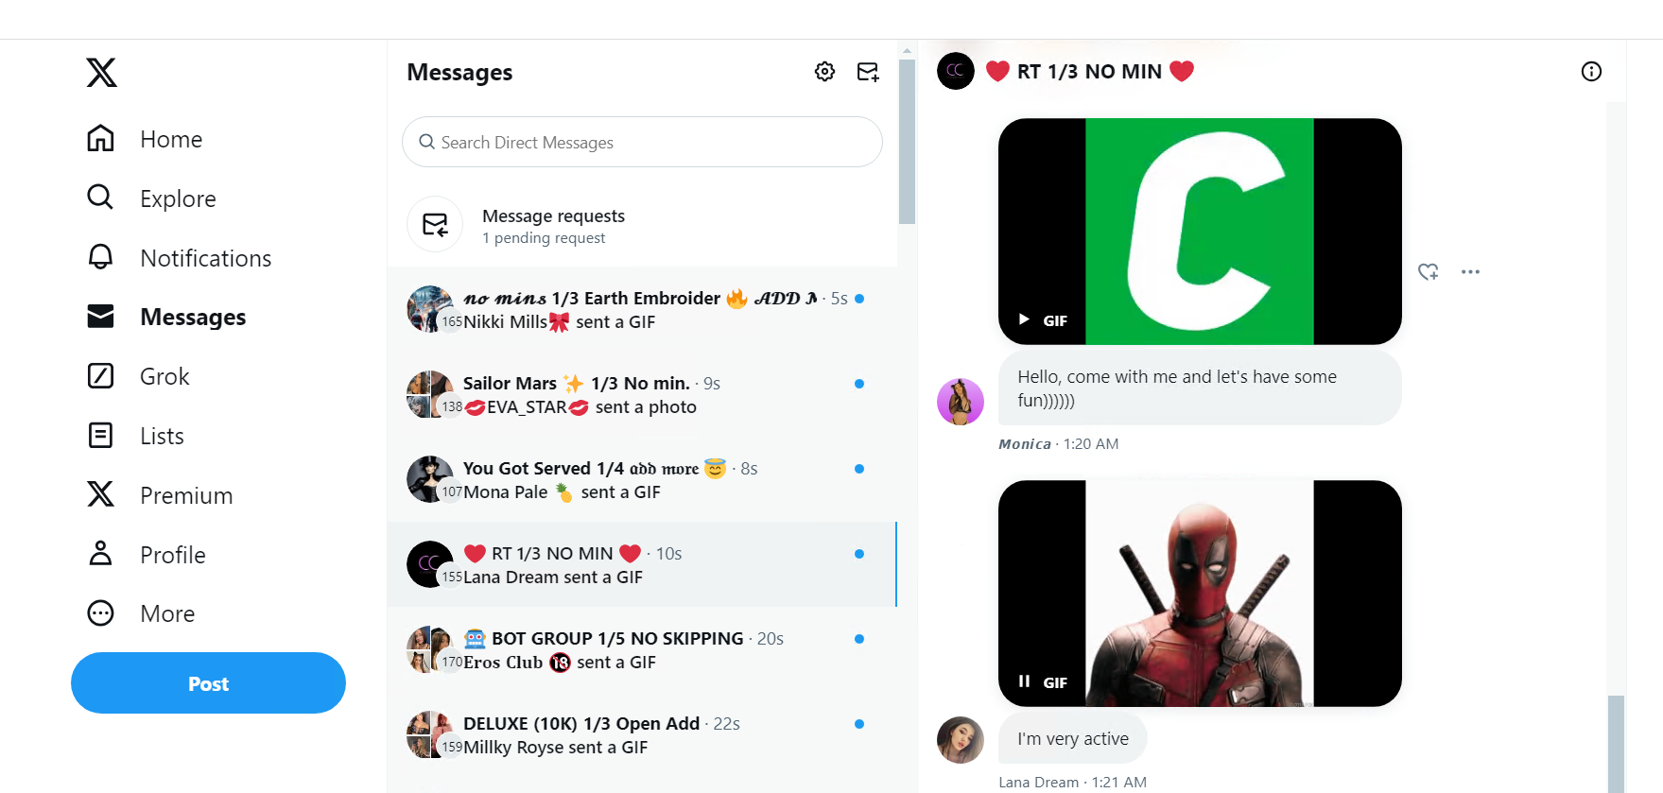Viewport: 1663px width, 793px height.
Task: Expand the More menu in sidebar
Action: point(142,613)
